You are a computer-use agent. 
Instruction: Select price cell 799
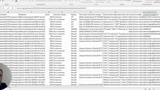point(49,36)
